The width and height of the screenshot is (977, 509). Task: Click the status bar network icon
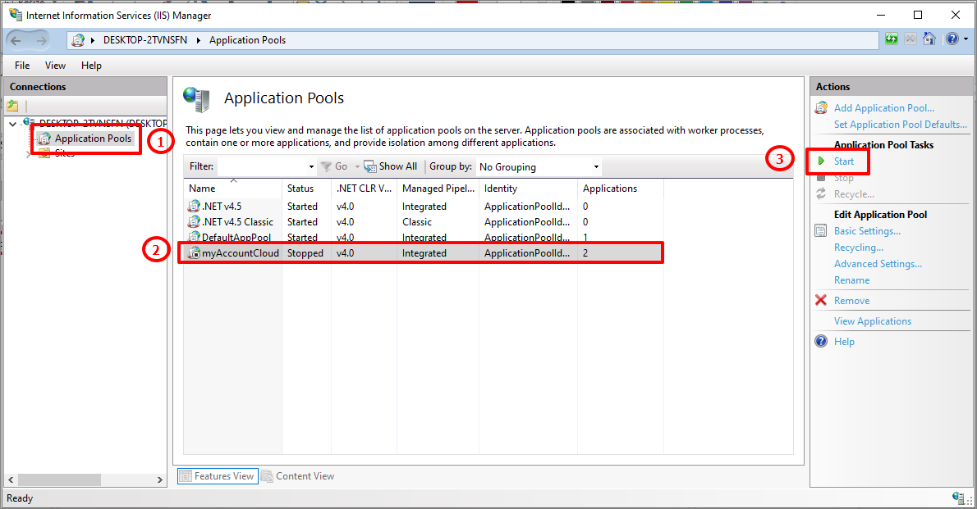point(958,498)
